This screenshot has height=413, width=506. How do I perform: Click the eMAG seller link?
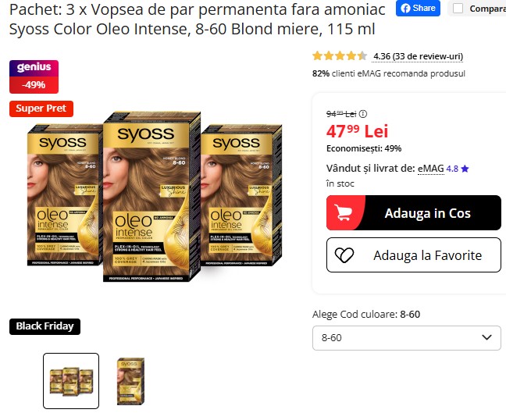[431, 169]
